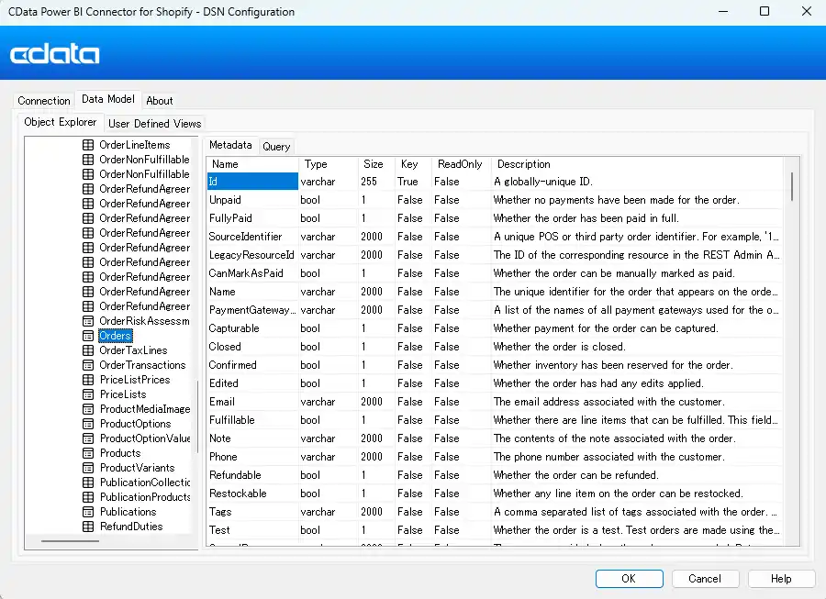The width and height of the screenshot is (826, 599).
Task: Select OrderTransactions in the object tree
Action: pos(142,365)
